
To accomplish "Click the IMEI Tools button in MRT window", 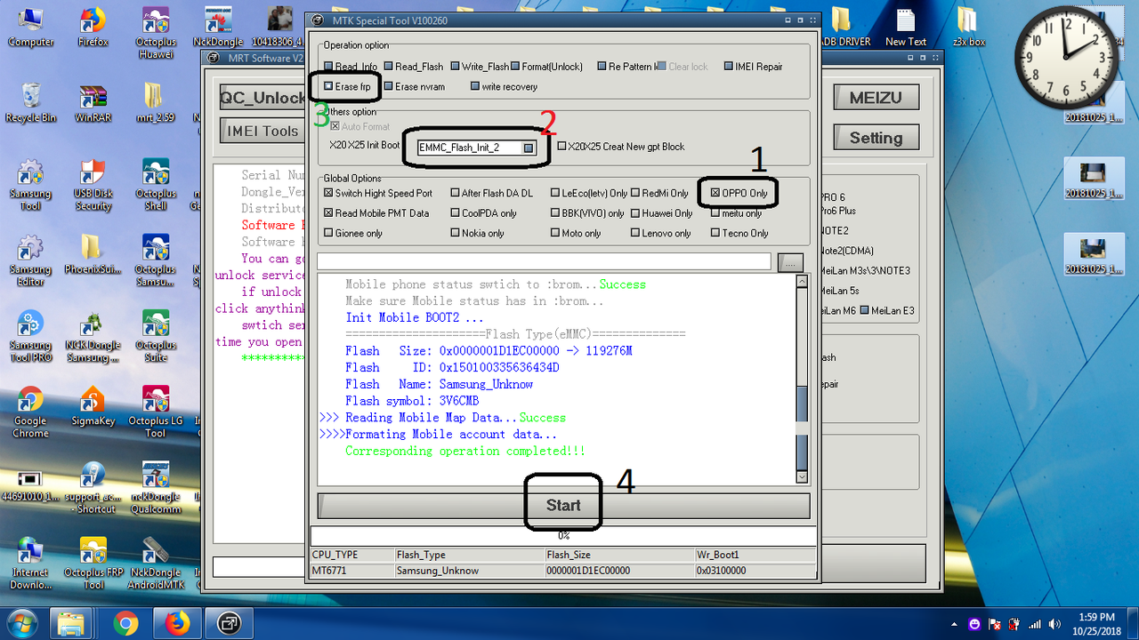I will pos(263,131).
